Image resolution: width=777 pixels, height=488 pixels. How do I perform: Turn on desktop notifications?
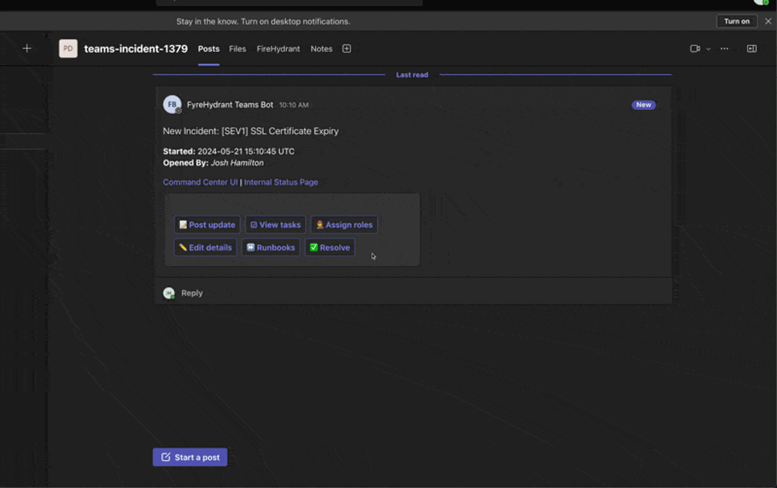pyautogui.click(x=737, y=21)
